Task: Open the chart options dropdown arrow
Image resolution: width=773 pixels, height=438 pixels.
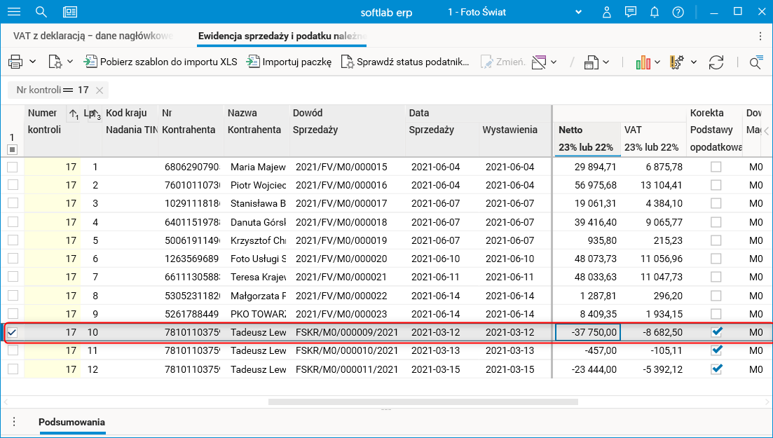Action: (x=658, y=62)
